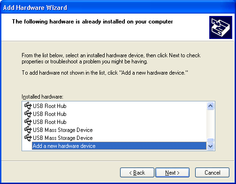Click the empty scrollbar track above the thumb

click(x=211, y=124)
